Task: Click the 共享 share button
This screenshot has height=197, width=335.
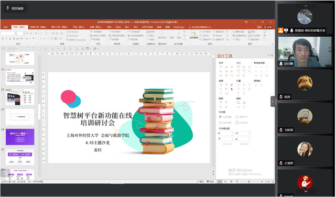Action: tap(268, 27)
